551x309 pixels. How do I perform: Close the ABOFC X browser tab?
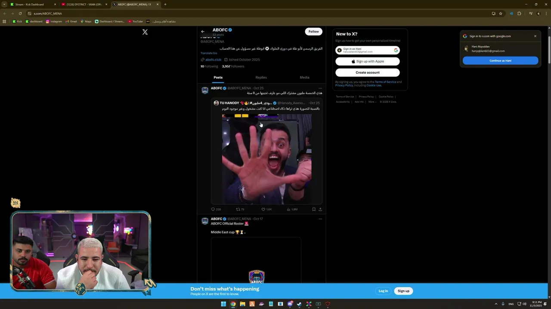158,4
